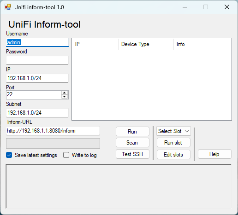Open Help
Image resolution: width=238 pixels, height=215 pixels.
point(214,154)
